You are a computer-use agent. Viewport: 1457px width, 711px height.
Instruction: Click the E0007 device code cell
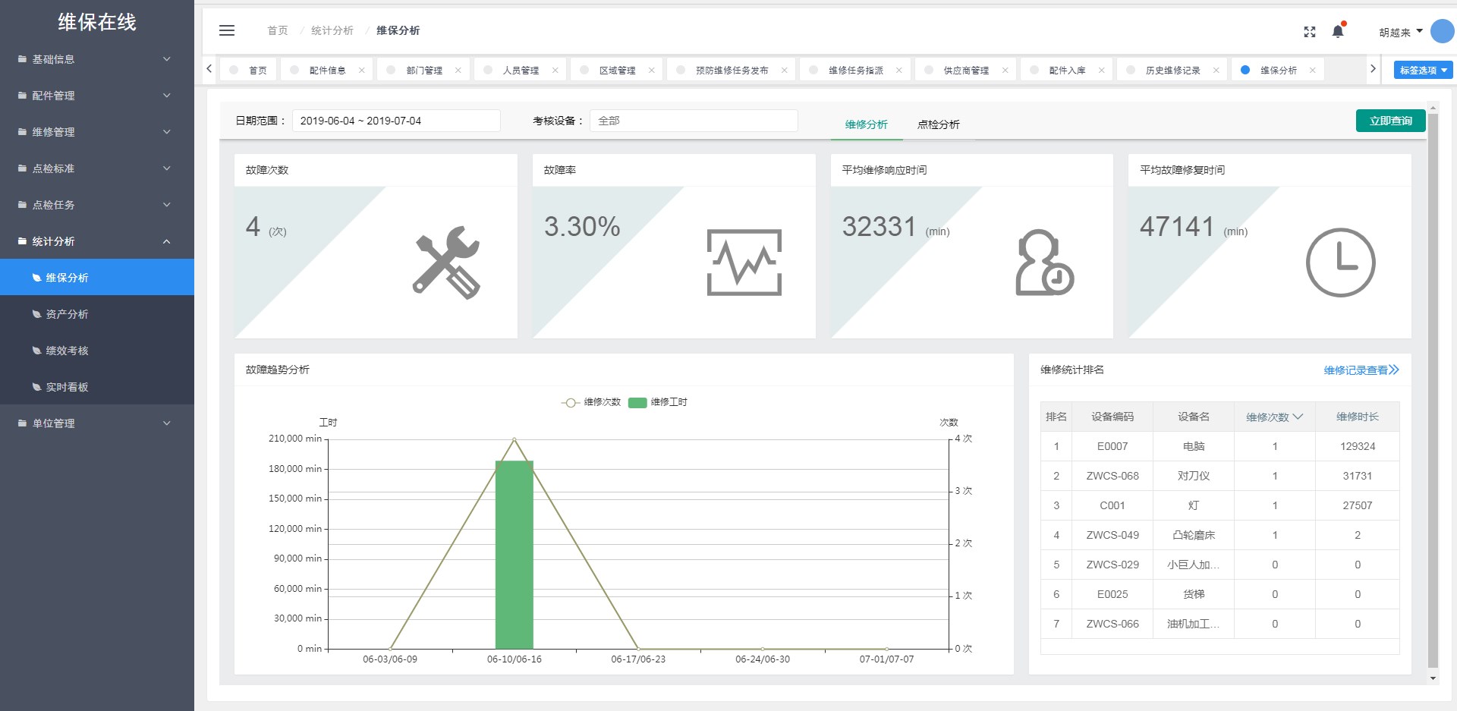click(1112, 446)
